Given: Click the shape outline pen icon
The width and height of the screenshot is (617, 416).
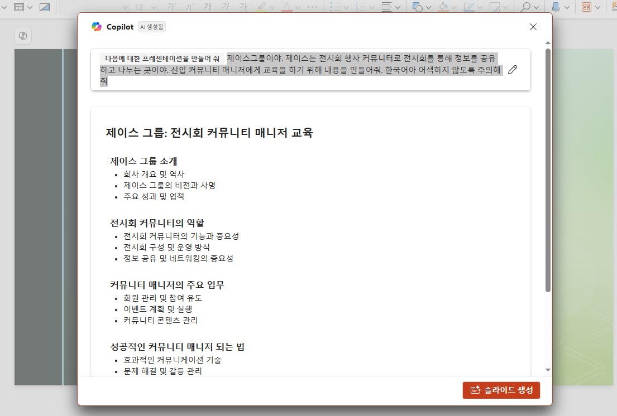Looking at the screenshot, I should point(468,7).
